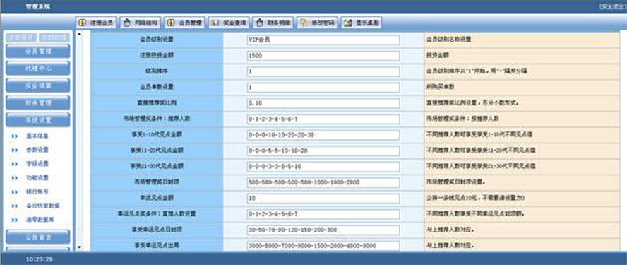Click the arrow icon beside 清零数据库
The width and height of the screenshot is (627, 265).
click(15, 220)
